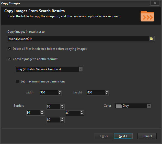The height and width of the screenshot is (144, 162).
Task: Click the disabled Back button
Action: [x=103, y=136]
